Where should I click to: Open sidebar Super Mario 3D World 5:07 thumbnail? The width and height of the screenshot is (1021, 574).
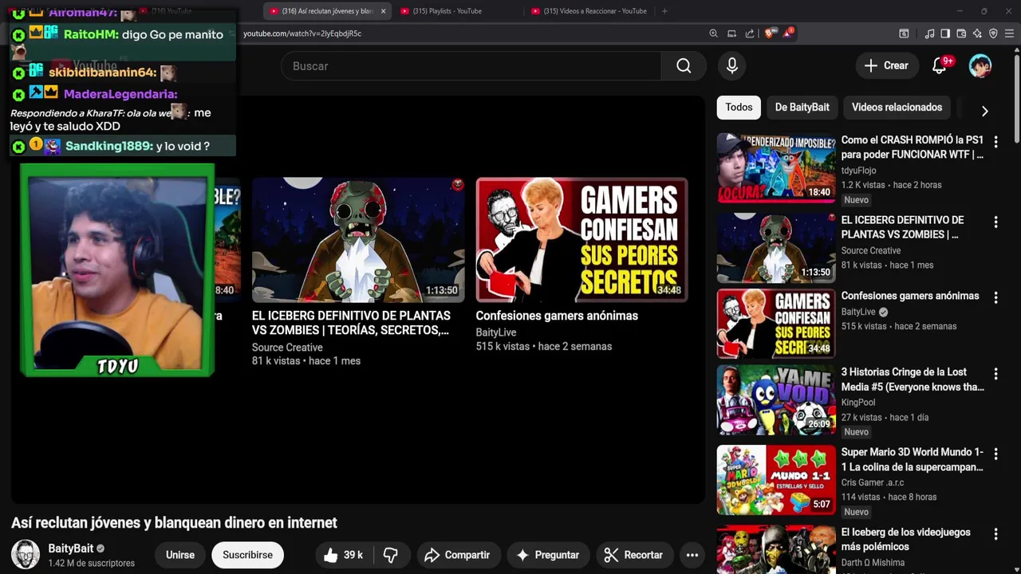point(775,480)
